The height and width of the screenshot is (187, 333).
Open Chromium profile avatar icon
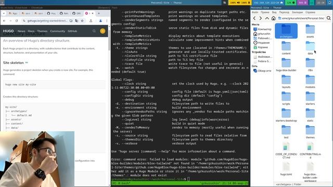pos(100,21)
